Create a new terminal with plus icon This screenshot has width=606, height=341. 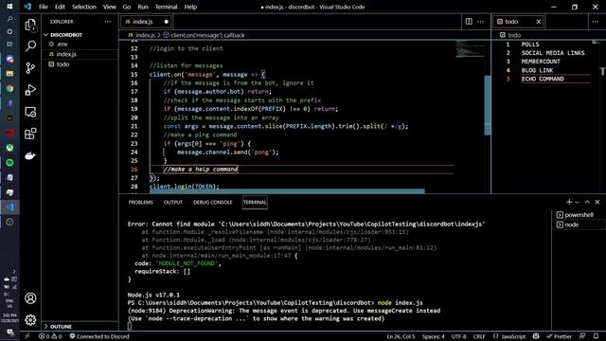coord(568,202)
